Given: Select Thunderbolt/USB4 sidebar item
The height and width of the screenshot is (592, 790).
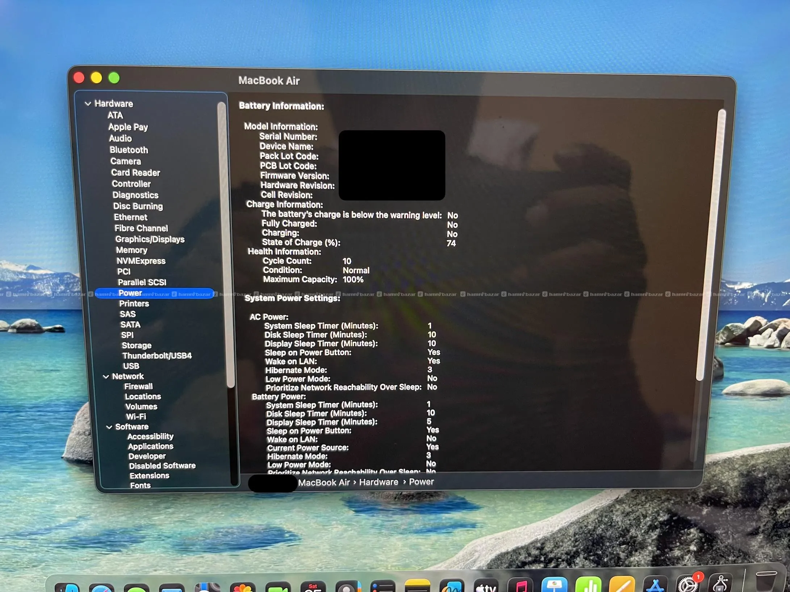Looking at the screenshot, I should click(x=157, y=356).
